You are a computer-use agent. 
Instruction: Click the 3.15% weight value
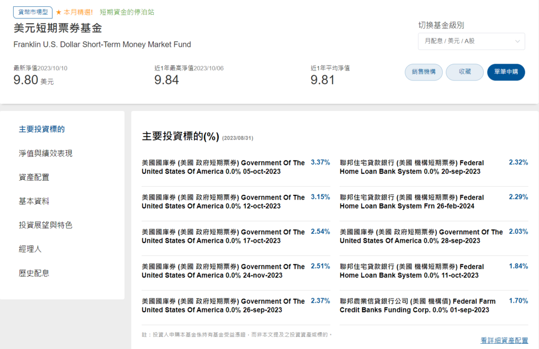pos(321,197)
